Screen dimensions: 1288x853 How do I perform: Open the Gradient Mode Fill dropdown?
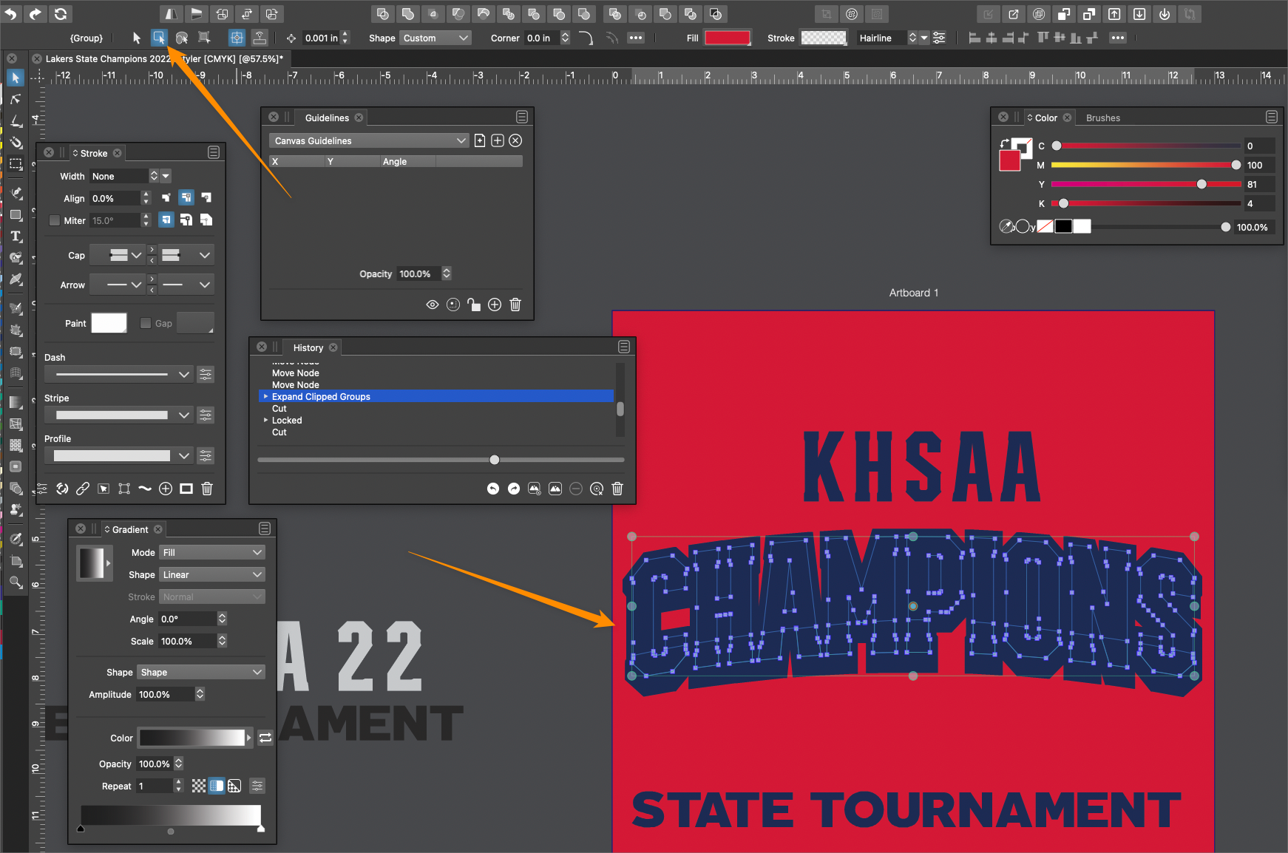pos(212,552)
